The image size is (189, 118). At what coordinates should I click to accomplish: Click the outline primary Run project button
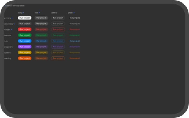coord(58,18)
